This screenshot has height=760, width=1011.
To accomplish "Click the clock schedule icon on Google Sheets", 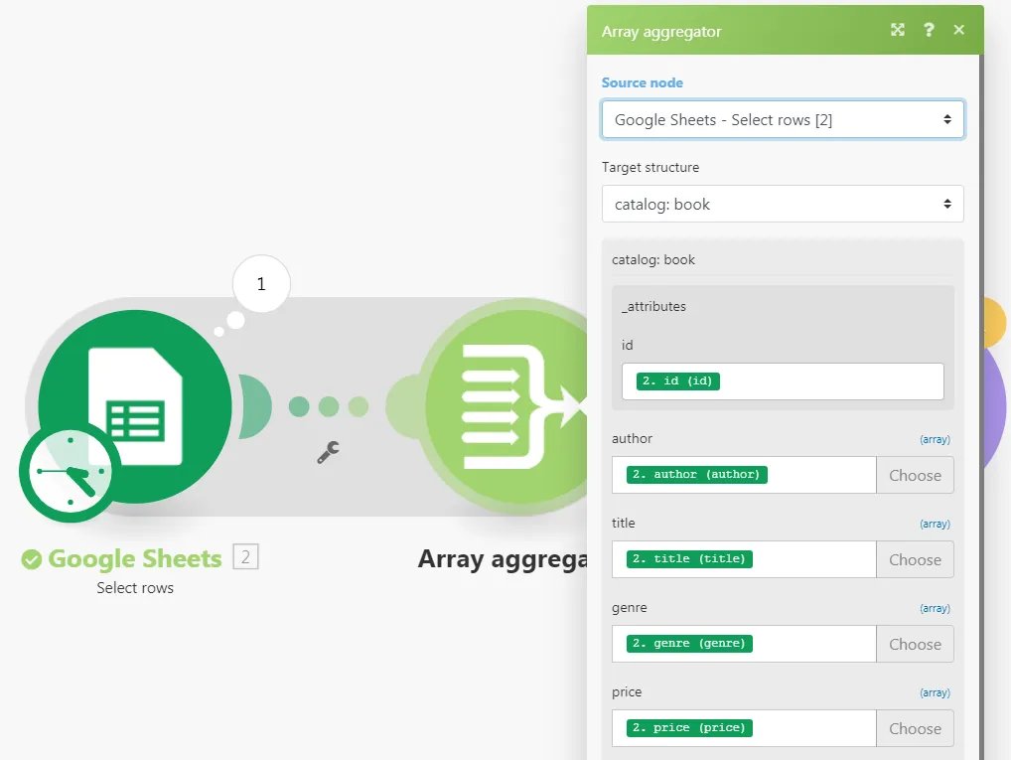I will [70, 472].
